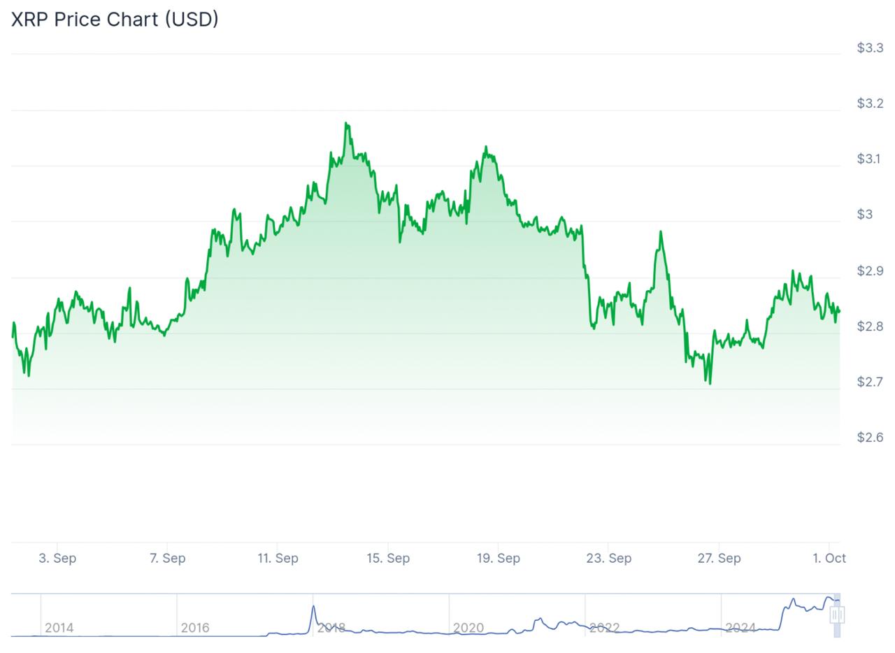Screen dimensions: 895x653
Task: Click the 1. Oct date label
Action: click(829, 558)
